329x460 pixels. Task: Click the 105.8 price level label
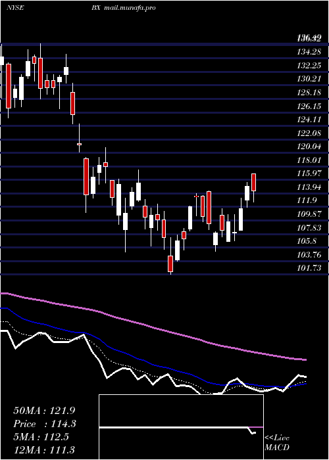coord(307,241)
